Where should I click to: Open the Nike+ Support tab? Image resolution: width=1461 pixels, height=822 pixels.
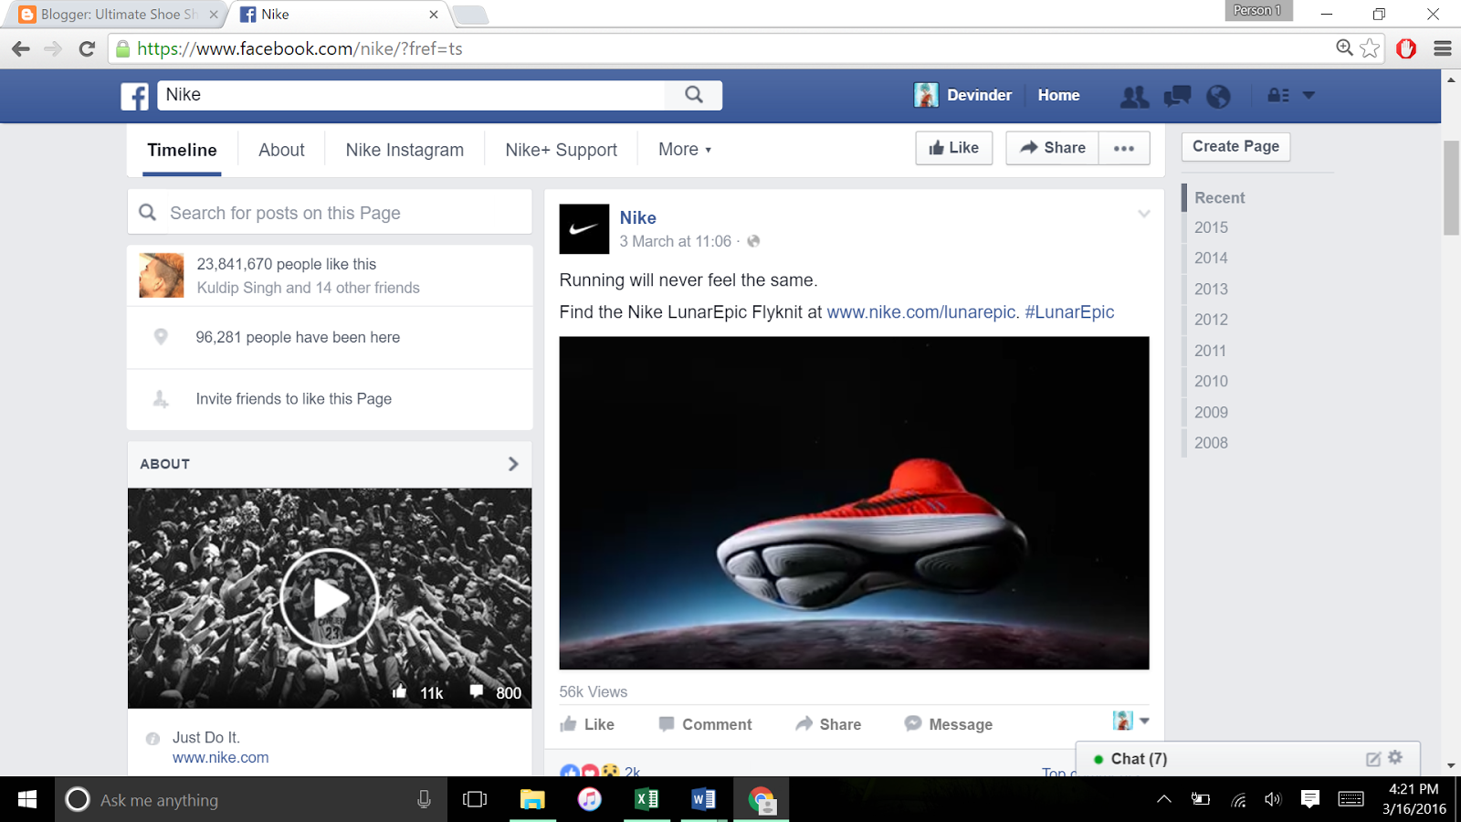pos(560,149)
